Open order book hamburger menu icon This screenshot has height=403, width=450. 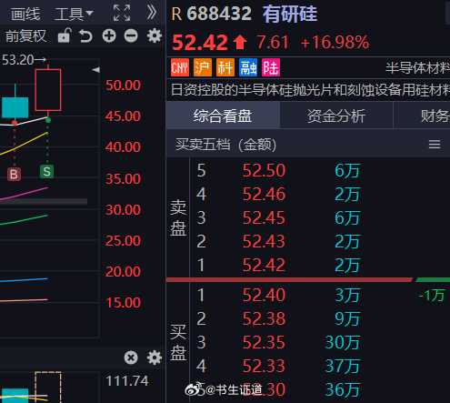(435, 145)
